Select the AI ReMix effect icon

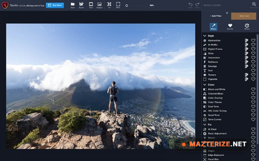205,45
